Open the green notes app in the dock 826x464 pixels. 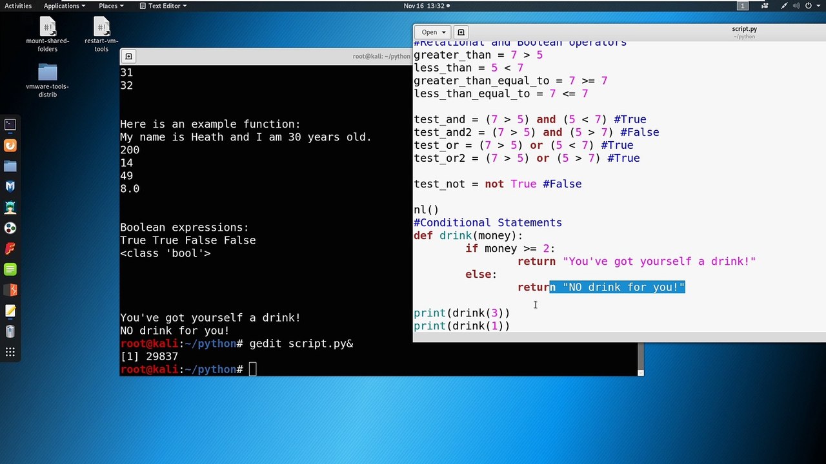tap(10, 269)
